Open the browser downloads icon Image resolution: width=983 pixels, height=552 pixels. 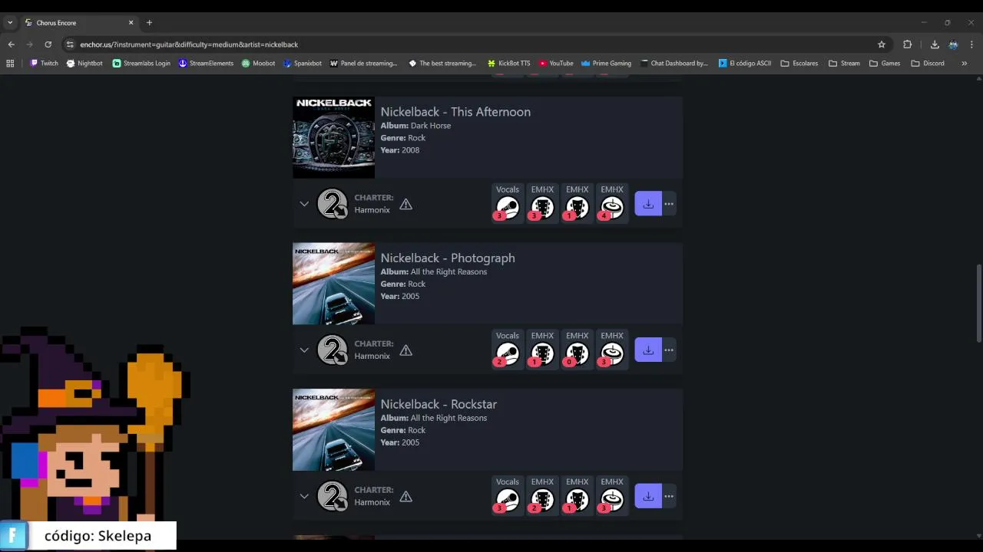click(935, 44)
